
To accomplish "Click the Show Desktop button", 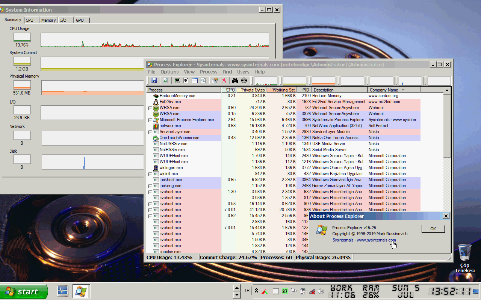I will click(476, 291).
